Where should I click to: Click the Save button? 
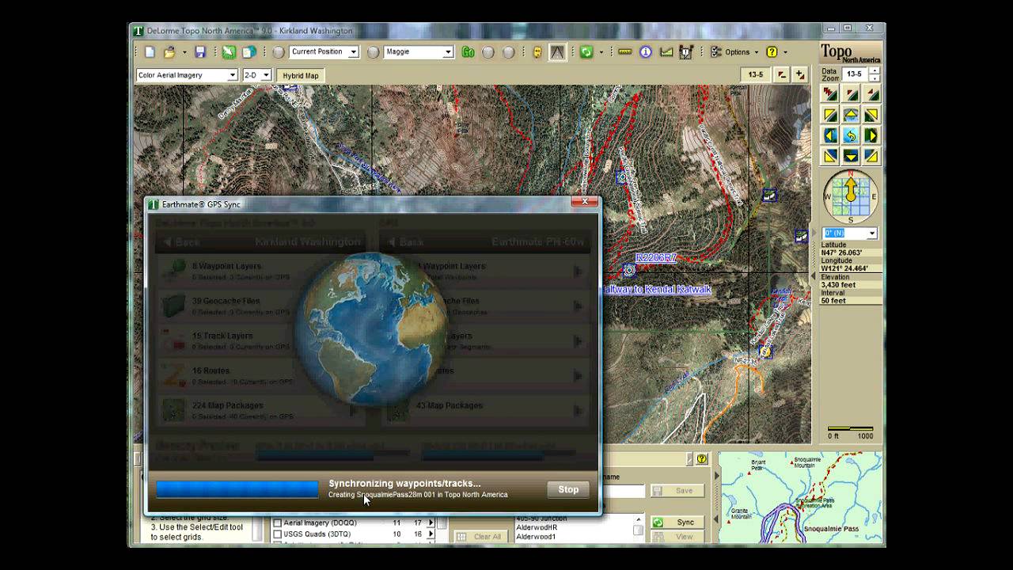[x=677, y=491]
